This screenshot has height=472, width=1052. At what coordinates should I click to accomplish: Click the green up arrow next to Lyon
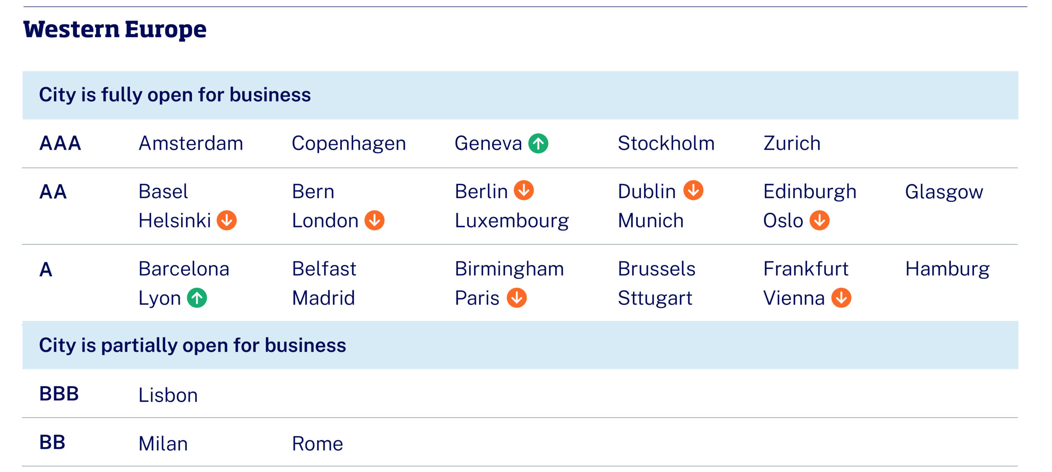(197, 298)
